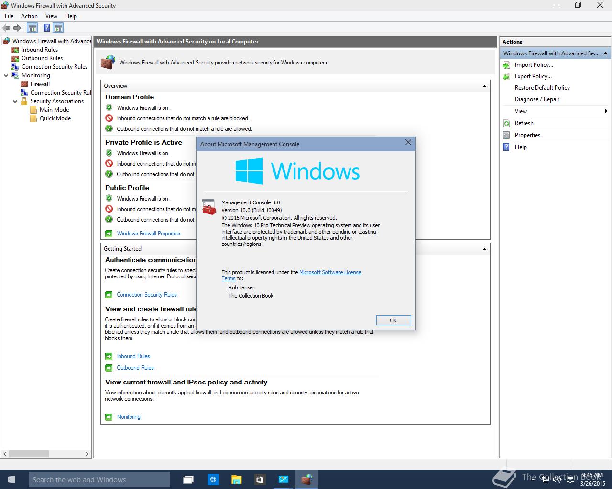
Task: Open the File menu
Action: point(9,16)
